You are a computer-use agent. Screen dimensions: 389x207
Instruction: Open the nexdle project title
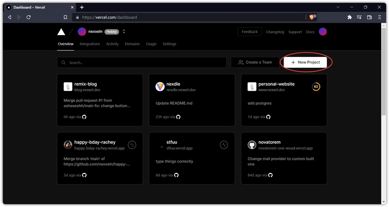tap(173, 84)
